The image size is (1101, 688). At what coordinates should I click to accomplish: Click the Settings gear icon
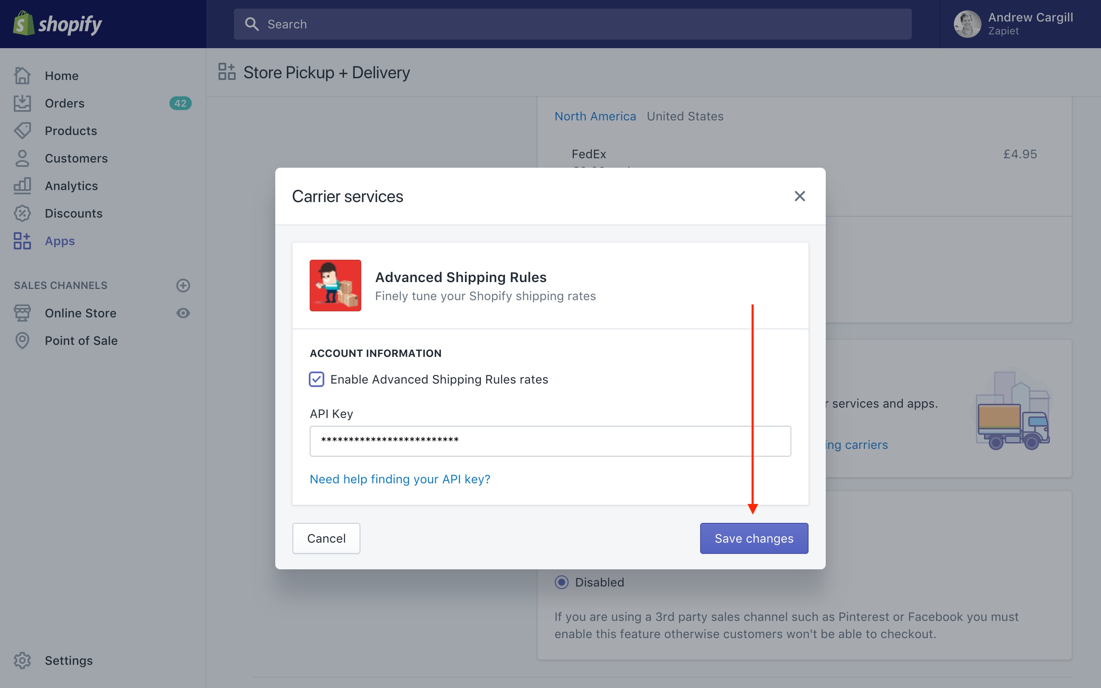(22, 660)
